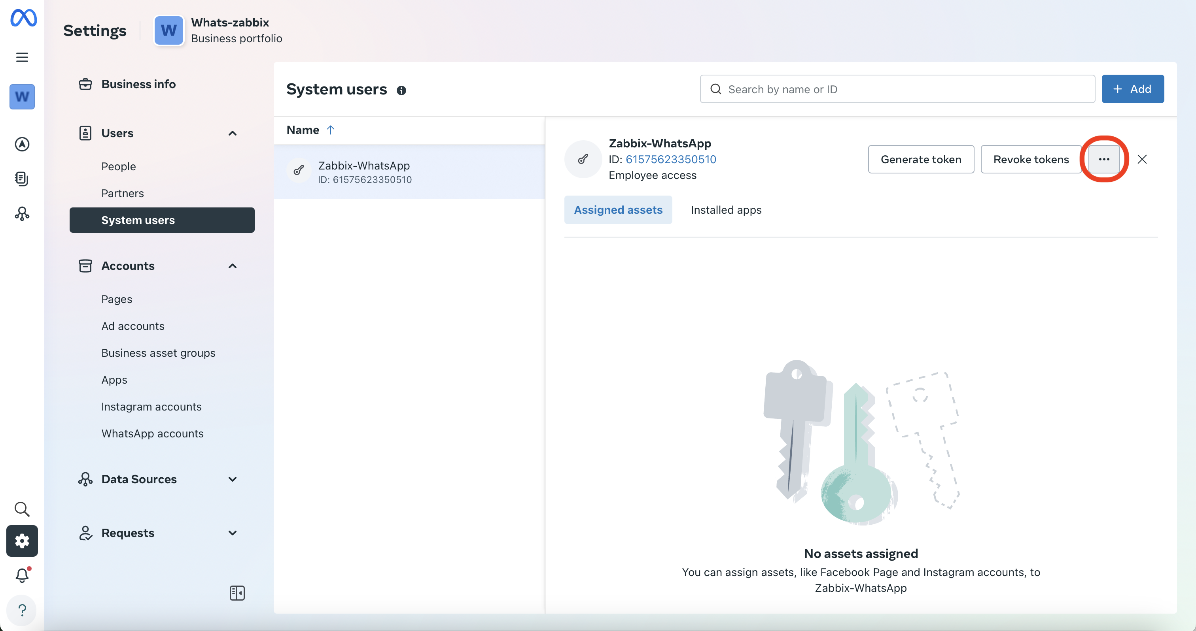
Task: Switch to Installed apps tab
Action: [726, 210]
